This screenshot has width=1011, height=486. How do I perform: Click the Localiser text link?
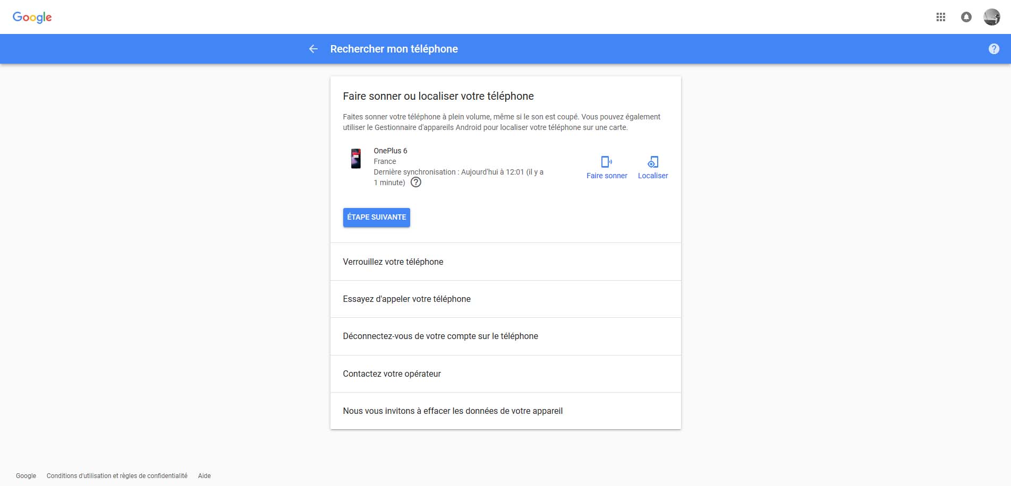(653, 176)
